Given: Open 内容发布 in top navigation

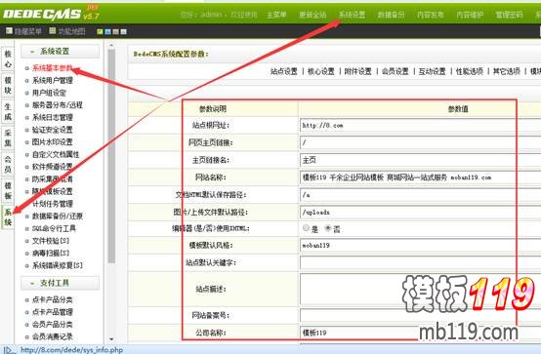Looking at the screenshot, I should tap(431, 15).
